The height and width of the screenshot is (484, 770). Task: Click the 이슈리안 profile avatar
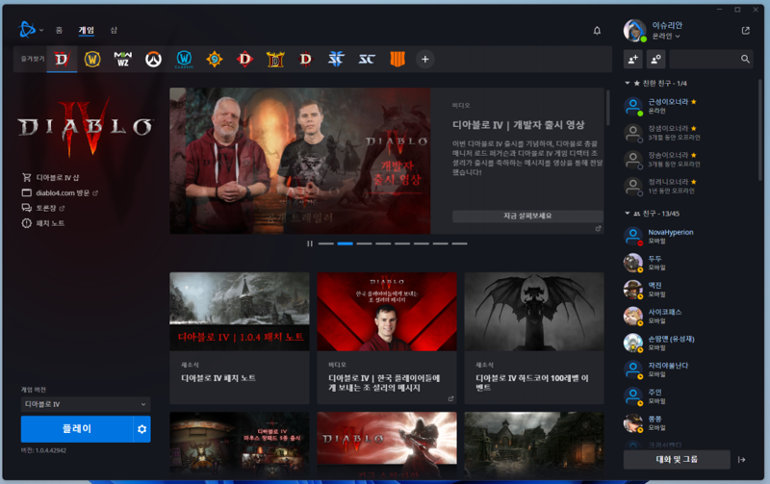pyautogui.click(x=634, y=31)
